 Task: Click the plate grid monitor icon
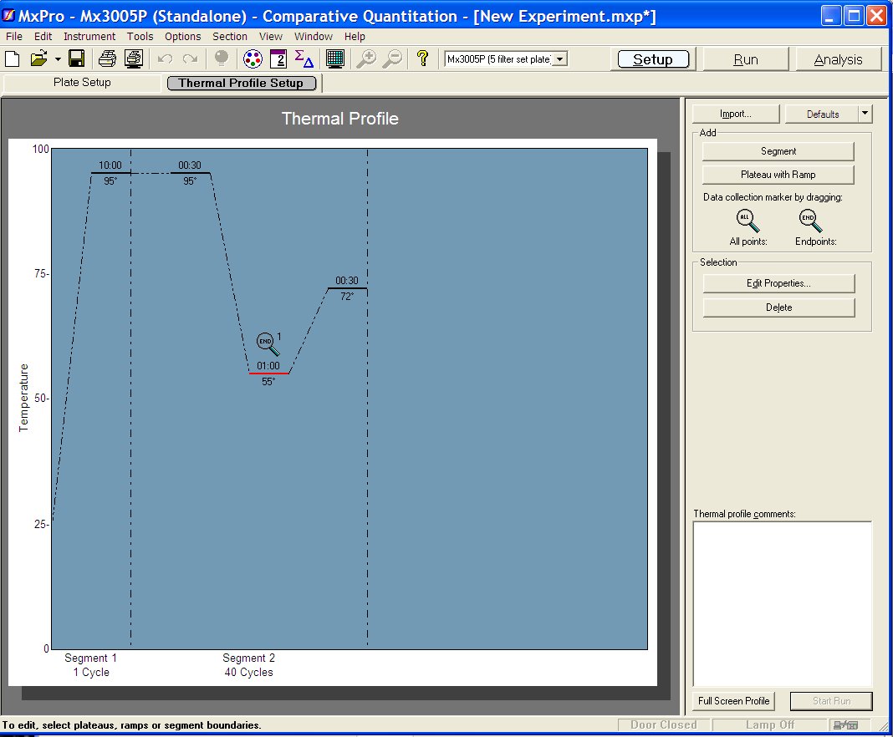coord(335,58)
